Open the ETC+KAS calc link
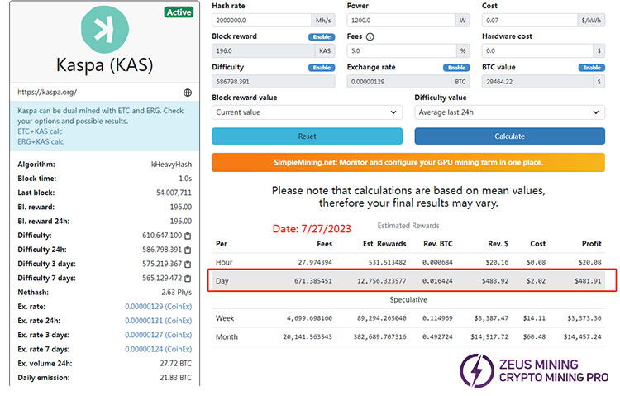The height and width of the screenshot is (396, 620). (41, 131)
